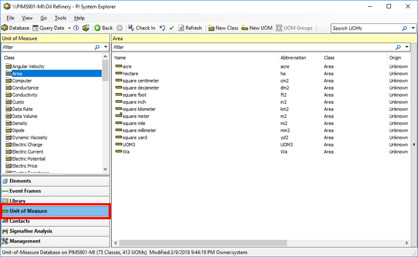Click the Search UOMs input field
This screenshot has width=418, height=257.
click(x=366, y=28)
